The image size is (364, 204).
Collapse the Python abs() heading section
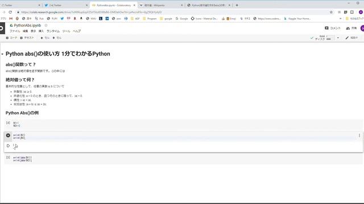pyautogui.click(x=2, y=54)
